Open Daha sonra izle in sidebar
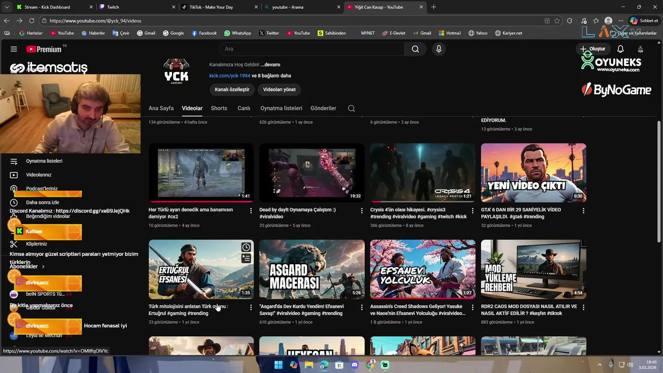The width and height of the screenshot is (663, 373). coord(42,203)
